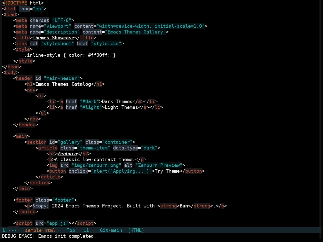
Task: Click the "main-header" id value
Action: (62, 78)
